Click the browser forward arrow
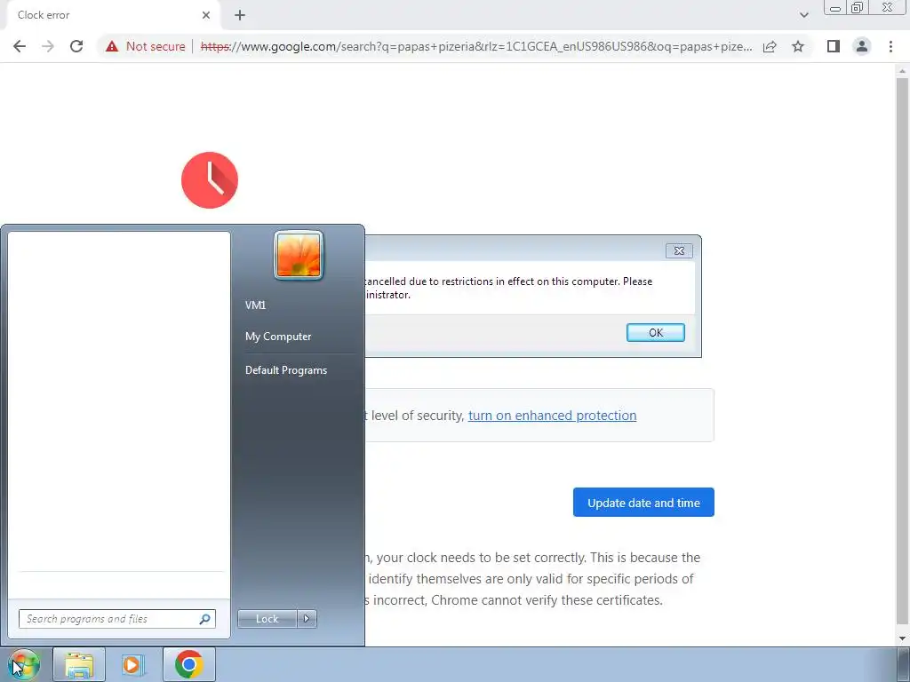This screenshot has height=682, width=910. (48, 46)
